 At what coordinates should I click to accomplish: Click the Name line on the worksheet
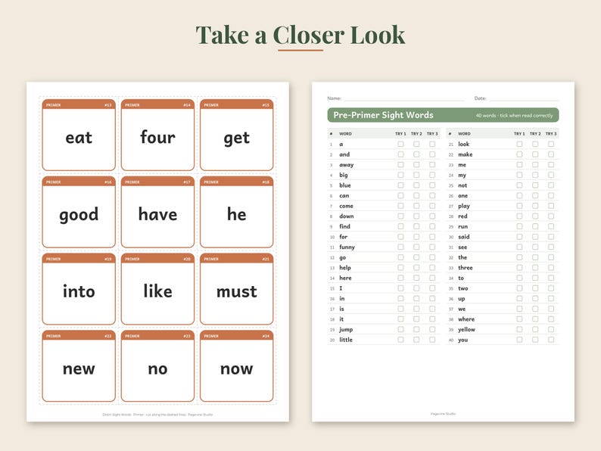point(404,100)
